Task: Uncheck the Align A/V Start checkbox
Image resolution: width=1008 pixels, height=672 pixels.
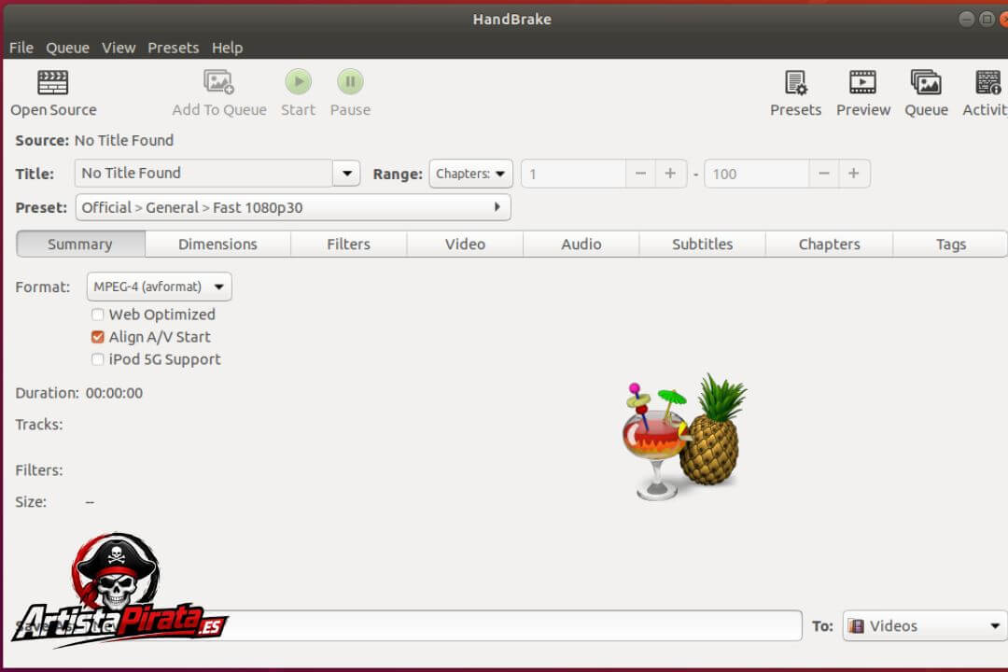Action: (x=98, y=337)
